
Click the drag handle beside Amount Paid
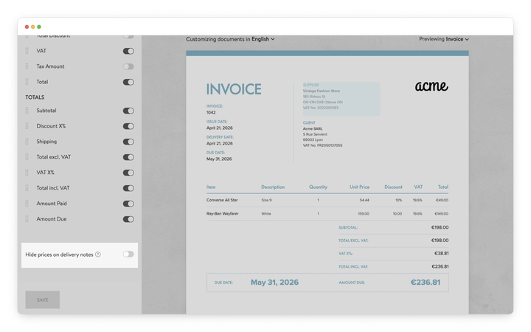(27, 204)
